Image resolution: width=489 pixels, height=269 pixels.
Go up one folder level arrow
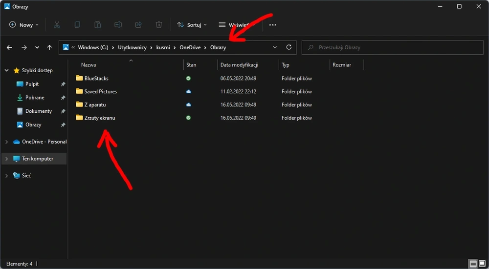49,48
